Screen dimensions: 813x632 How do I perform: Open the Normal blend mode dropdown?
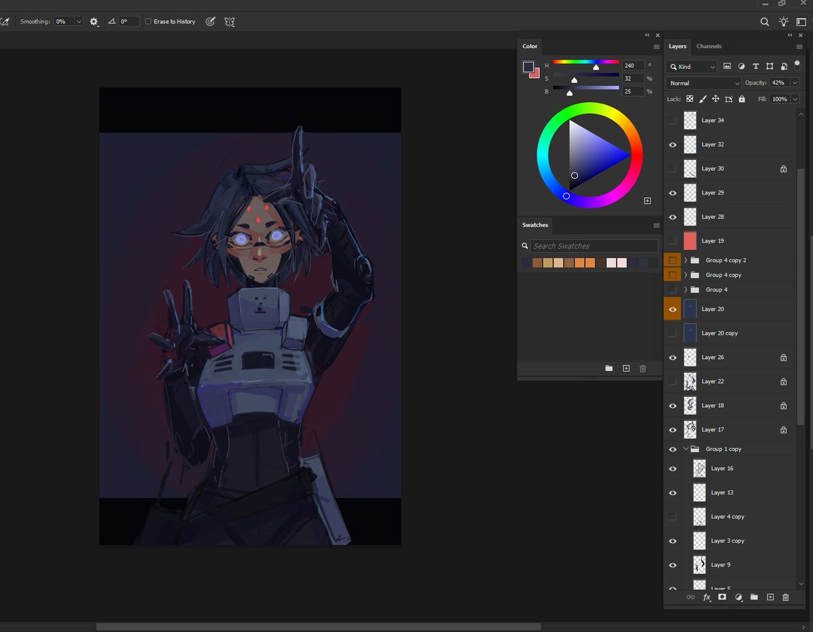(x=704, y=83)
